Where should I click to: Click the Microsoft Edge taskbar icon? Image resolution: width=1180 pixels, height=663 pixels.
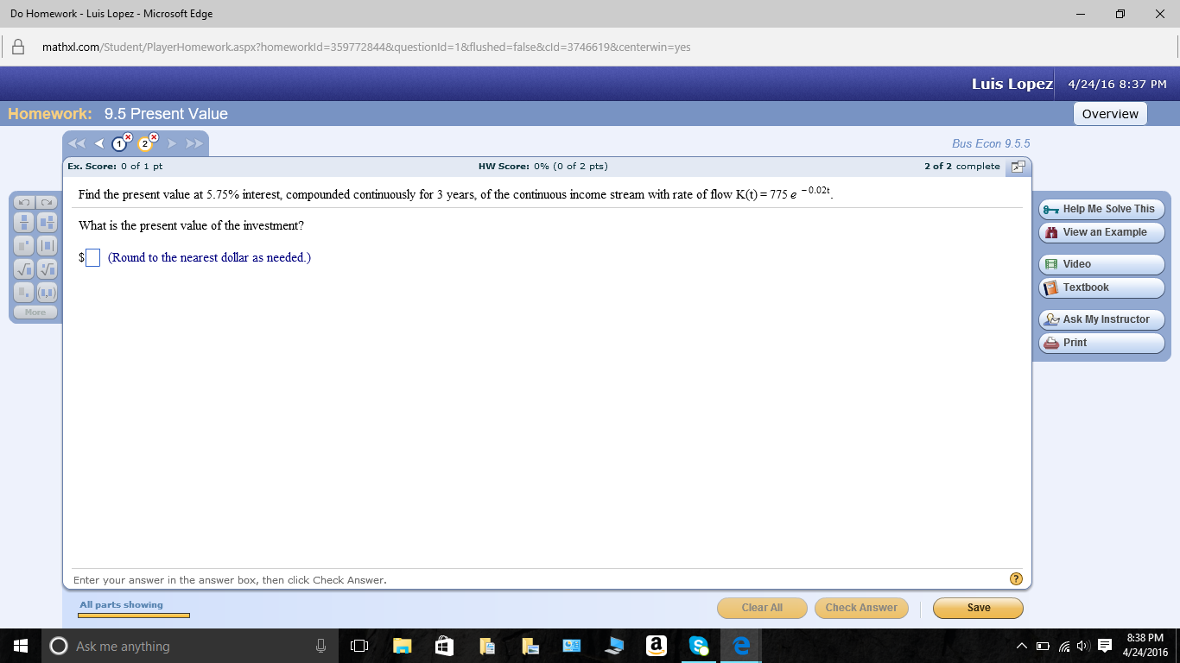(740, 646)
